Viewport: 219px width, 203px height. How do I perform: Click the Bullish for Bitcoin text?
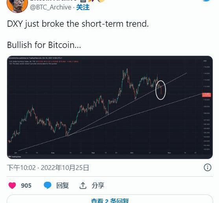pyautogui.click(x=44, y=45)
